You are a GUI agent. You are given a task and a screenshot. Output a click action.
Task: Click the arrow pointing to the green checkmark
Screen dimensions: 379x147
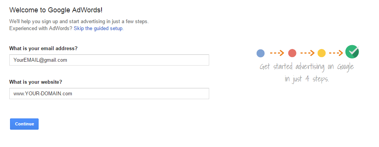tap(336, 53)
